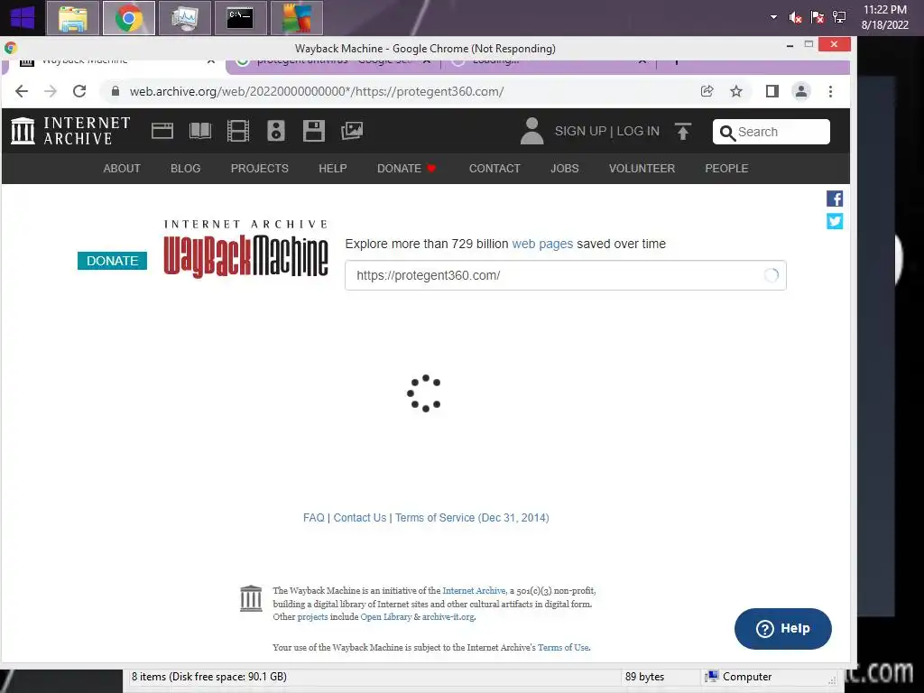
Task: Click Chrome's back arrow
Action: point(22,91)
